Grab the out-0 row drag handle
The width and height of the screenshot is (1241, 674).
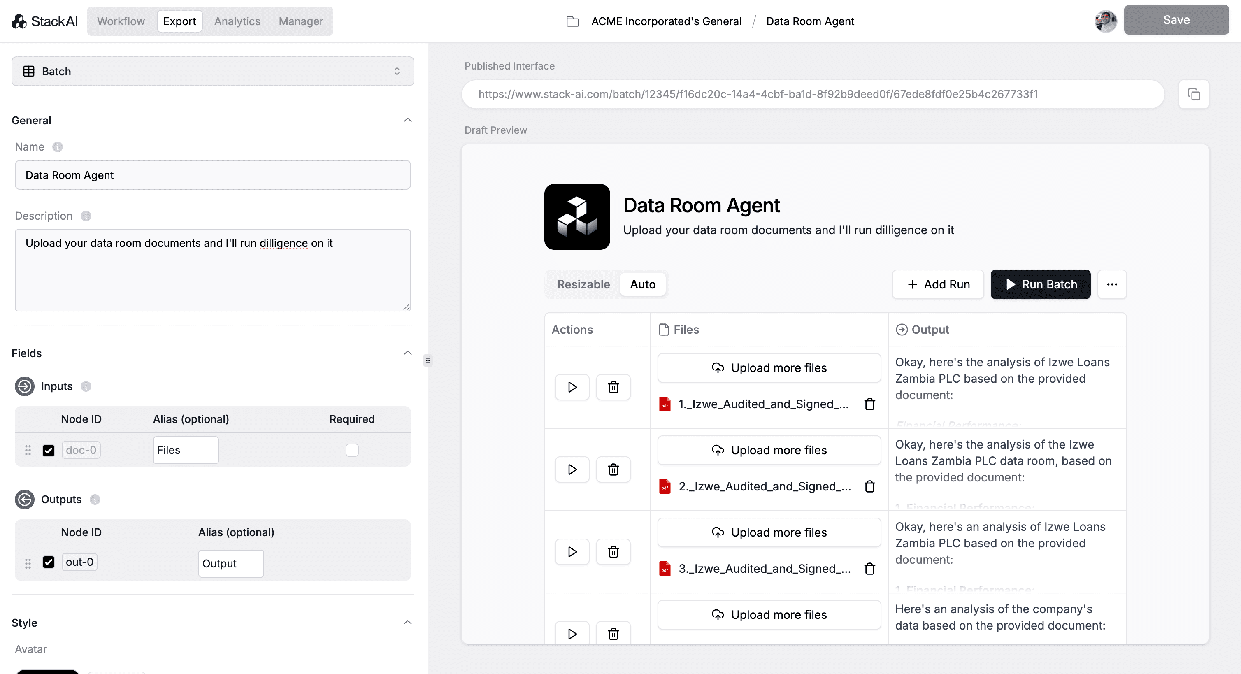click(28, 563)
